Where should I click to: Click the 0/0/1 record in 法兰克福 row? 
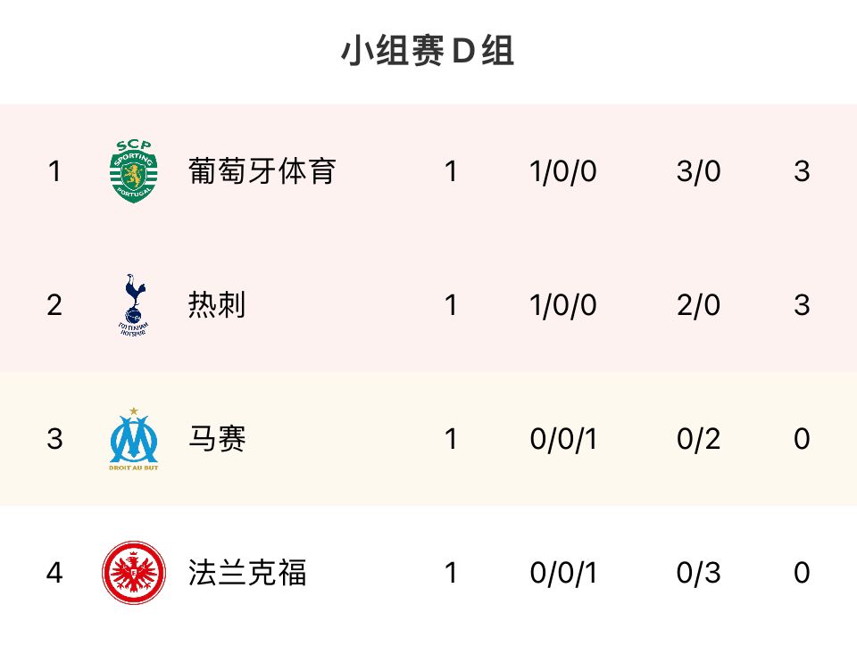563,573
